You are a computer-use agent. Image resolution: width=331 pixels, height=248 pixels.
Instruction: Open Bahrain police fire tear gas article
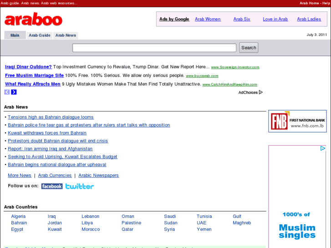pos(89,125)
